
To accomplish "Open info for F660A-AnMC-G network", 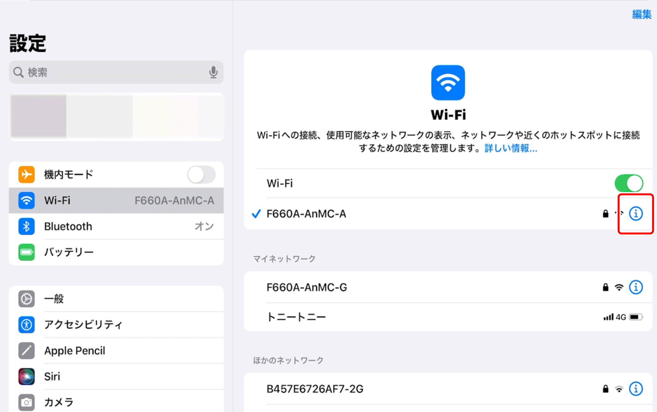I will coord(636,287).
